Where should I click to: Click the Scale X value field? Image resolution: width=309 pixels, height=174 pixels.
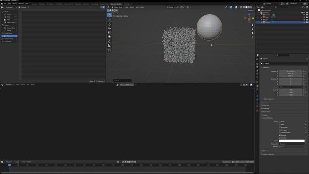291,90
